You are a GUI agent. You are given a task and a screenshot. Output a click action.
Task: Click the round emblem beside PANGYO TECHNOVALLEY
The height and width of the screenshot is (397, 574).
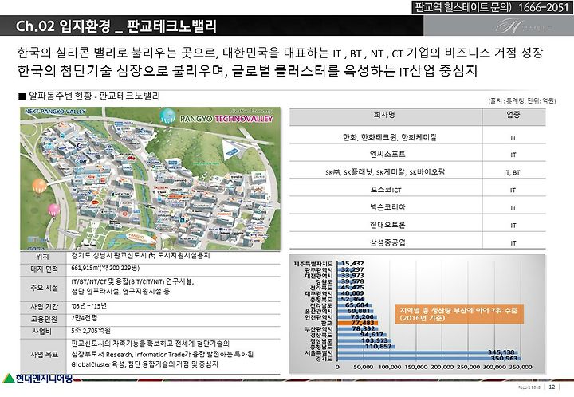coord(167,116)
